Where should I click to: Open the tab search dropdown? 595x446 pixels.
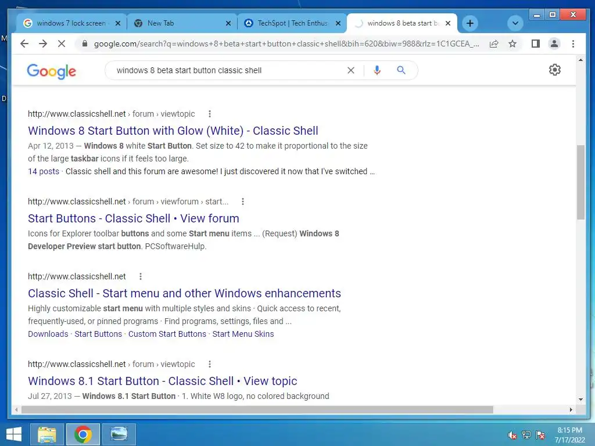click(515, 23)
